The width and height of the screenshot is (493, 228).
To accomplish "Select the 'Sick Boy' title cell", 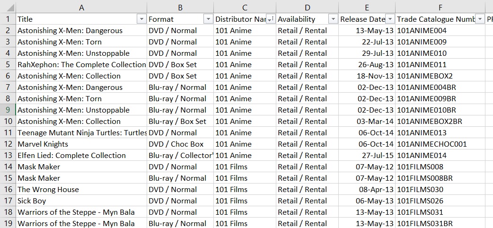I will click(x=32, y=201).
